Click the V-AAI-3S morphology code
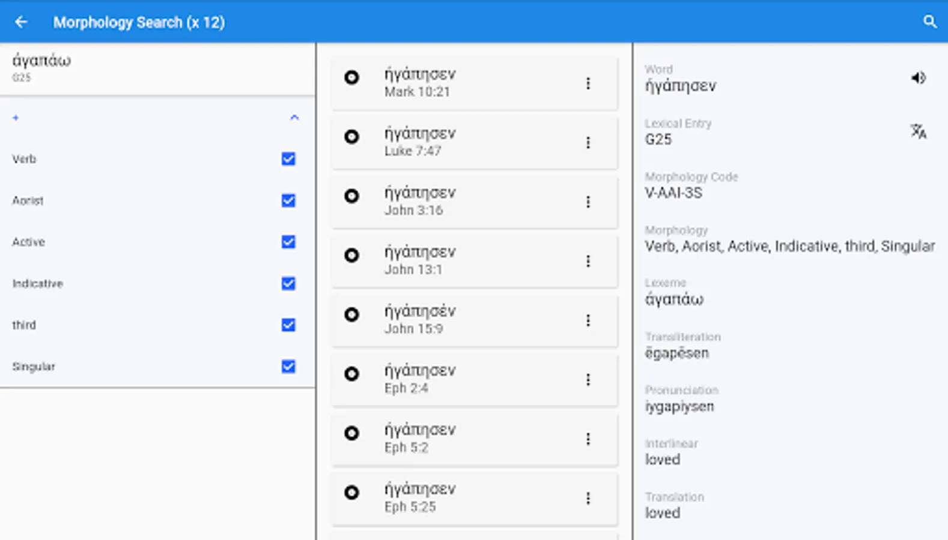Screen dimensions: 948x540 tap(673, 193)
